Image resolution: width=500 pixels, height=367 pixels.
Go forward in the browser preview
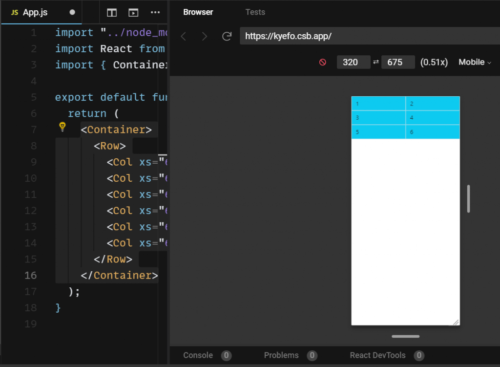205,36
